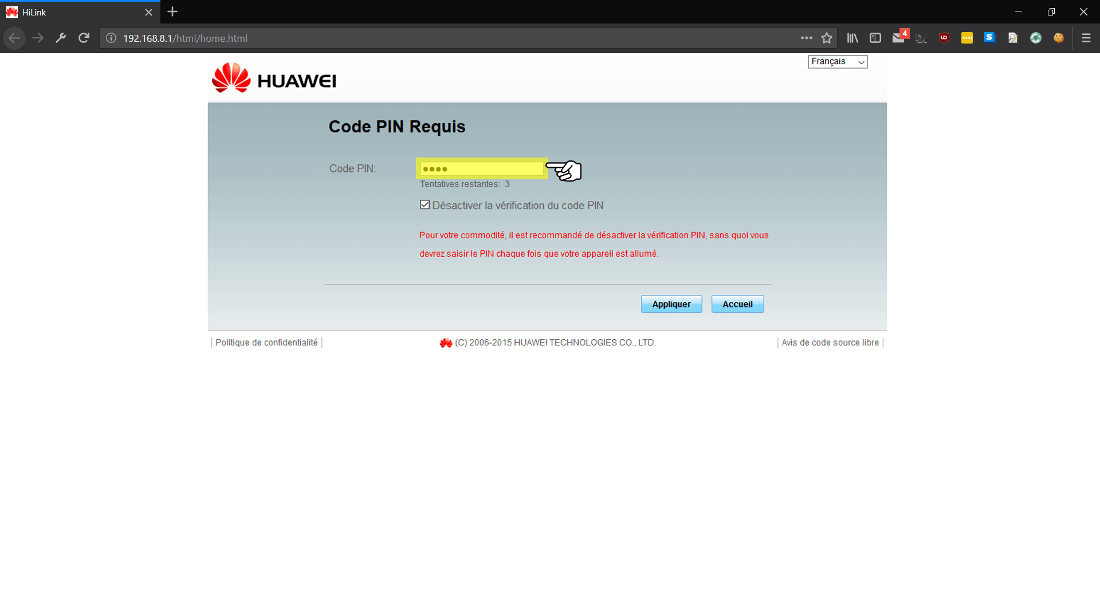The image size is (1100, 590).
Task: Restore down the browser window
Action: coord(1051,11)
